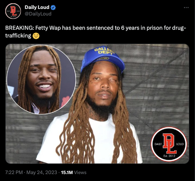
Task: Click the 15.1M view count
Action: pos(67,172)
